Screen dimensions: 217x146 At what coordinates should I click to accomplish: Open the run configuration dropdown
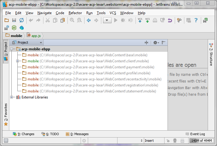tap(107, 20)
